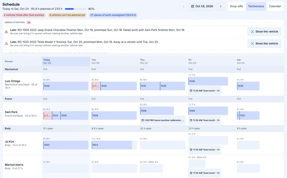Select the Luis Ortega technician name
The height and width of the screenshot is (178, 287).
13,81
